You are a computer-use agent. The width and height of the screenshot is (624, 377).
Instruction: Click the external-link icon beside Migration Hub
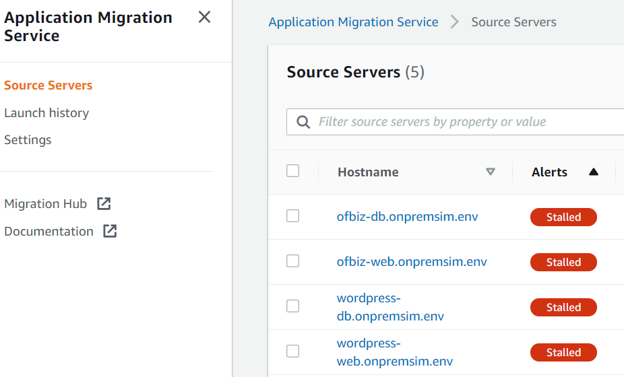104,203
